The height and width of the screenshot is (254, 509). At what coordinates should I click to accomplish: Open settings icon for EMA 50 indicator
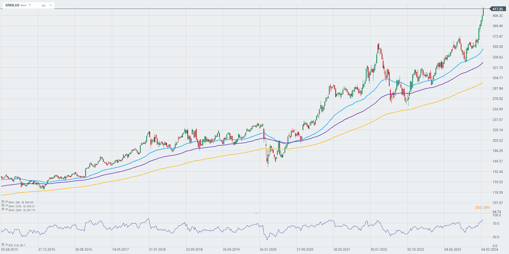coord(3,202)
